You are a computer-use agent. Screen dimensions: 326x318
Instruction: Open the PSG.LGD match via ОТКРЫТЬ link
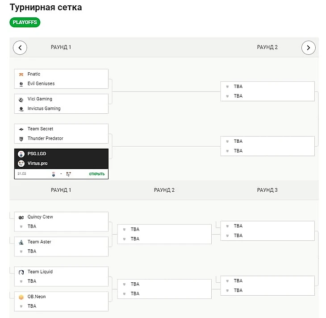pyautogui.click(x=96, y=174)
